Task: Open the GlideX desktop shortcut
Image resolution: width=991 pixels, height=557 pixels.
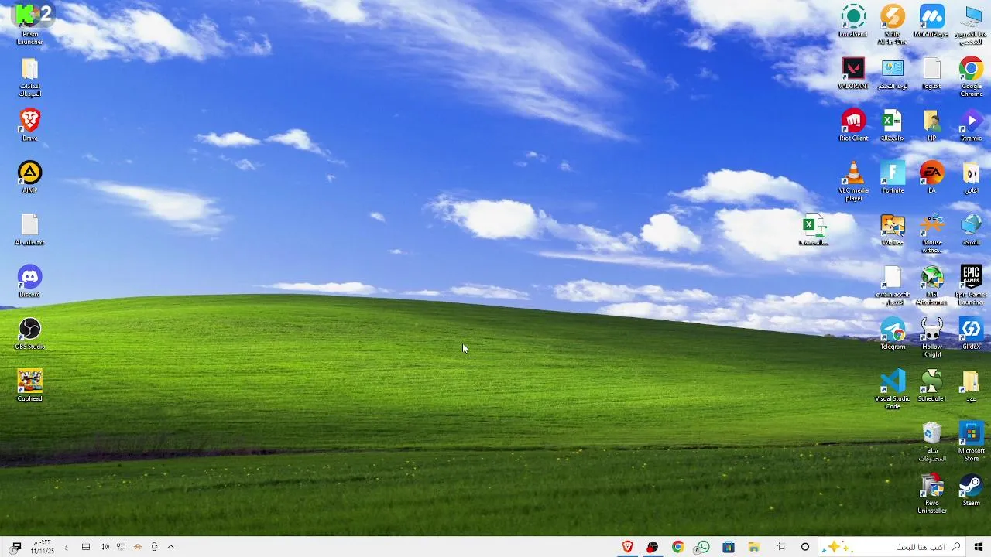Action: [971, 333]
